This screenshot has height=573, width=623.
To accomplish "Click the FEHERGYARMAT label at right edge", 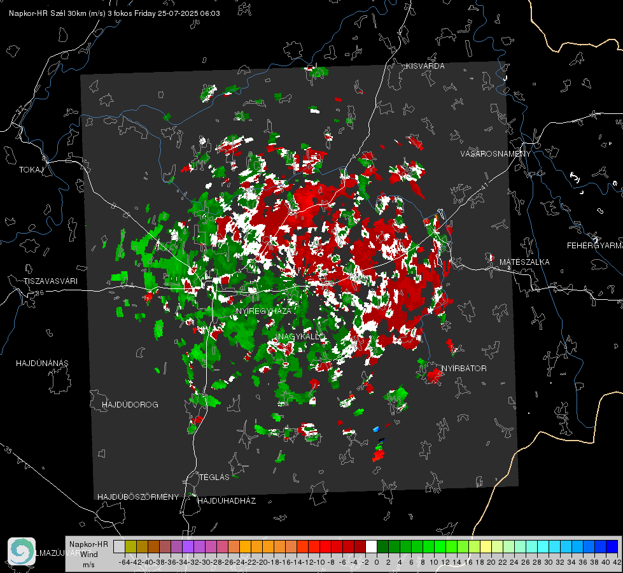I will coord(595,246).
